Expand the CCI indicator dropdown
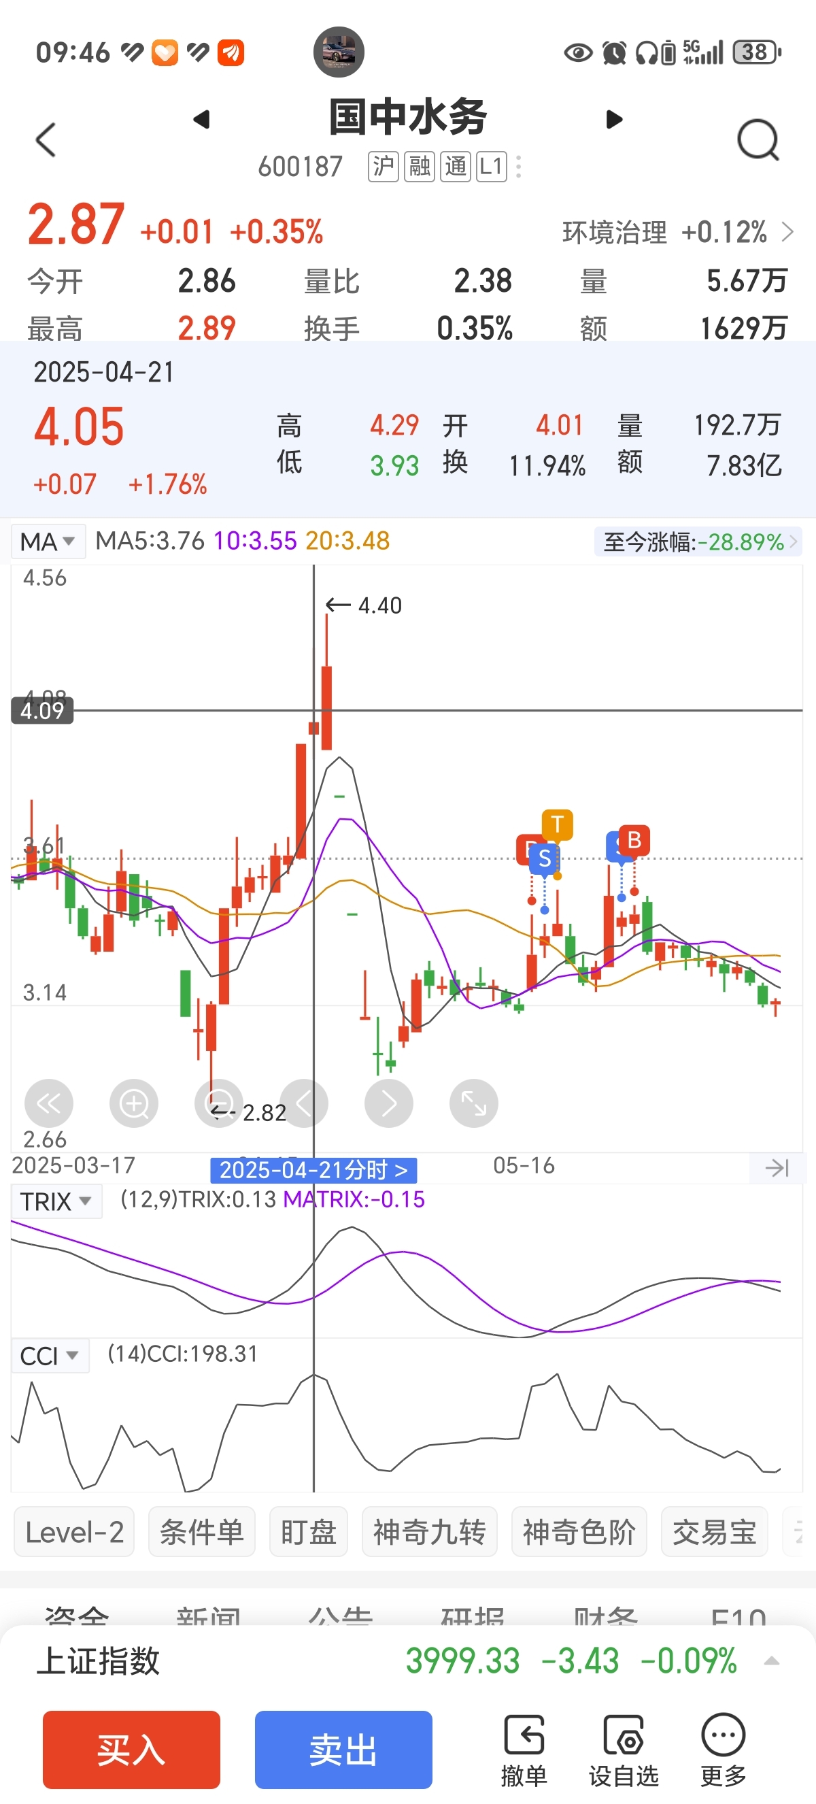Viewport: 816px width, 1804px height. point(50,1356)
